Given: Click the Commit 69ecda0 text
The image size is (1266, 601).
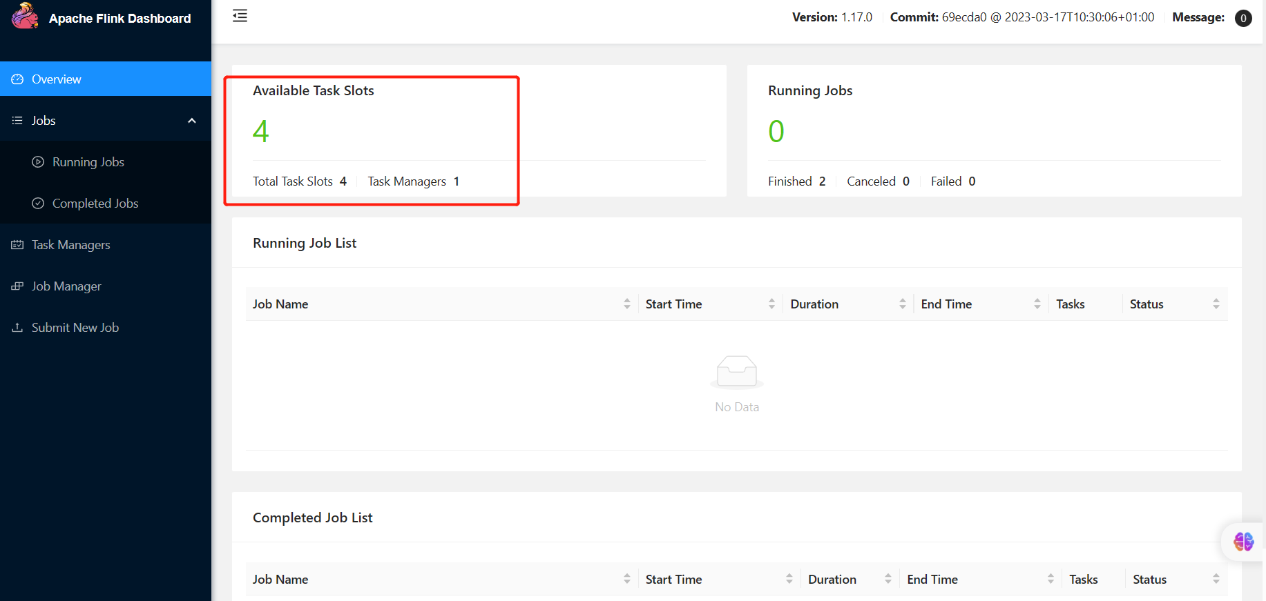Looking at the screenshot, I should pos(1022,17).
